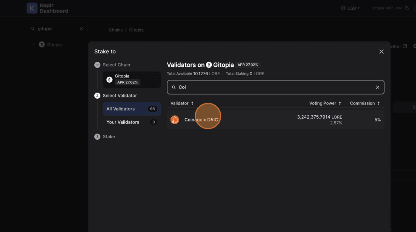Click the Select Chain completed checkmark
This screenshot has width=416, height=232.
click(x=97, y=65)
